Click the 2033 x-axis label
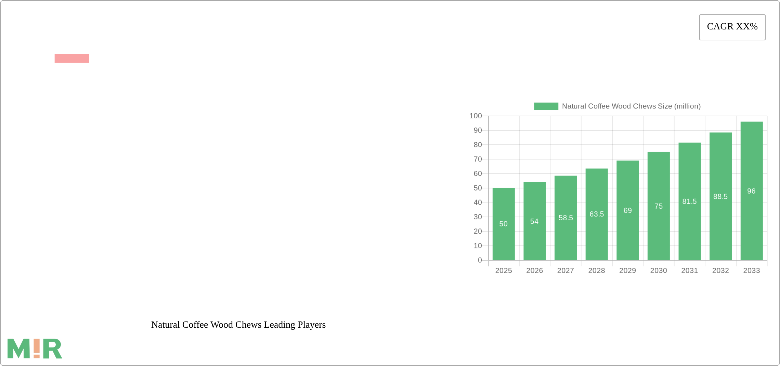Viewport: 780px width, 366px height. pos(752,271)
